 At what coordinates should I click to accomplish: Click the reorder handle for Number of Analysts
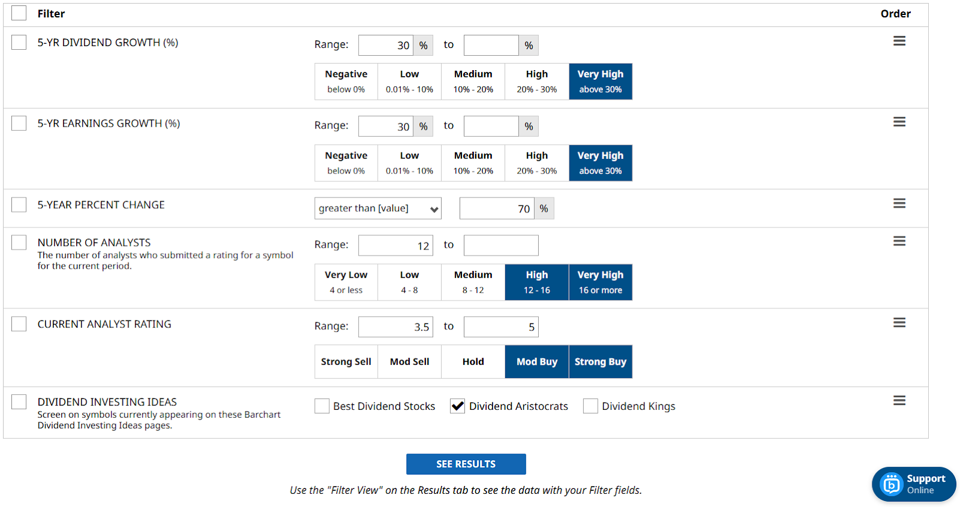pyautogui.click(x=899, y=241)
